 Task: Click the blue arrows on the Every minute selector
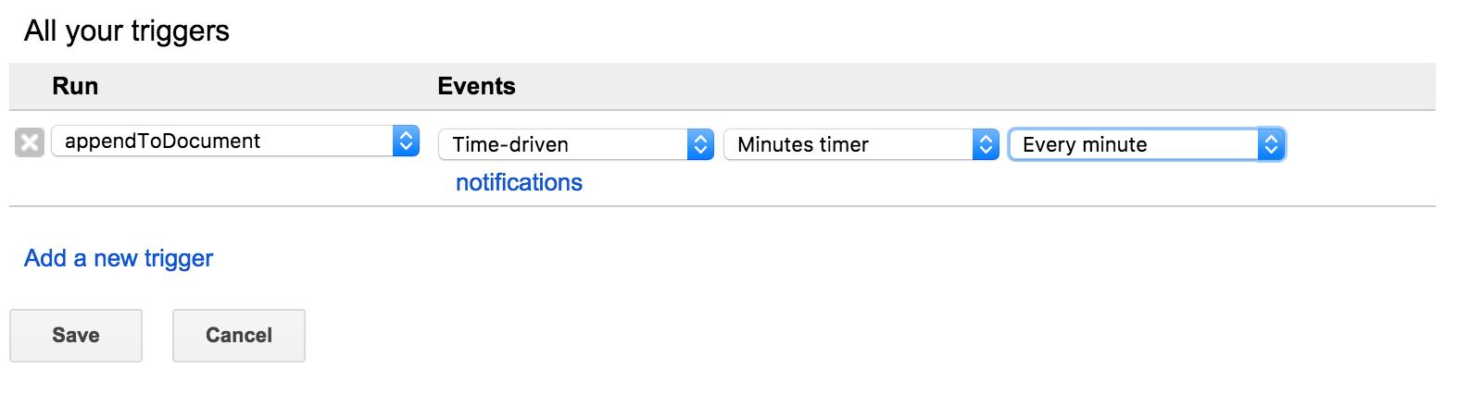coord(1271,144)
